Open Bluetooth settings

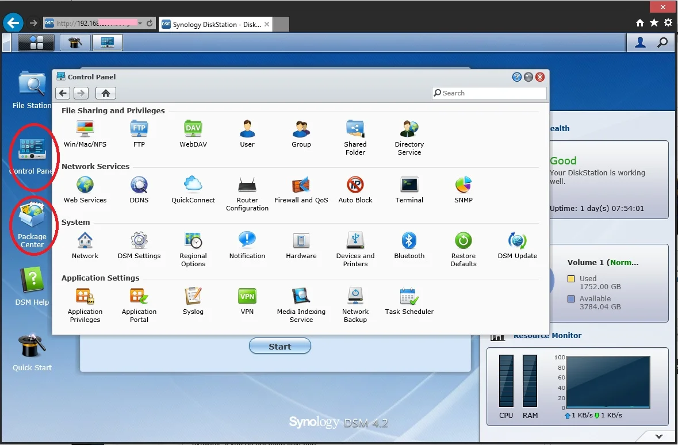(409, 245)
